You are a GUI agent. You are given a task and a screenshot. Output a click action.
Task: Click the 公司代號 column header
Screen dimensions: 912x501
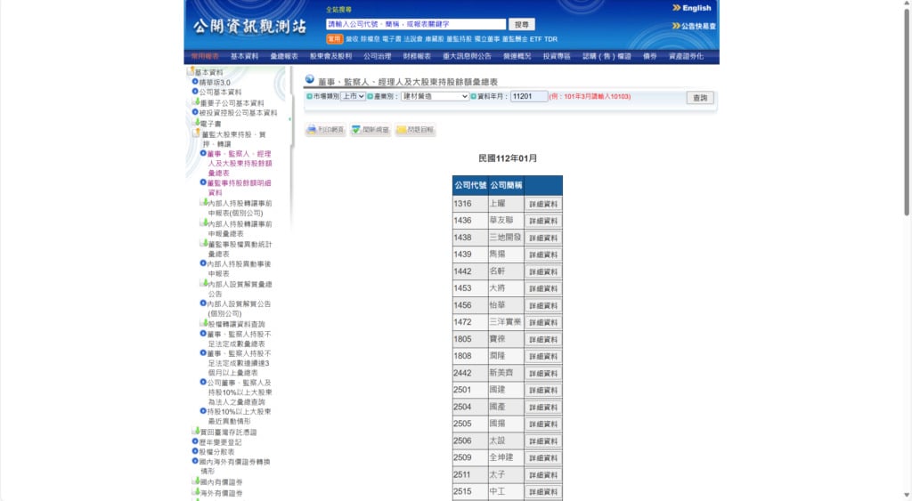[x=470, y=185]
